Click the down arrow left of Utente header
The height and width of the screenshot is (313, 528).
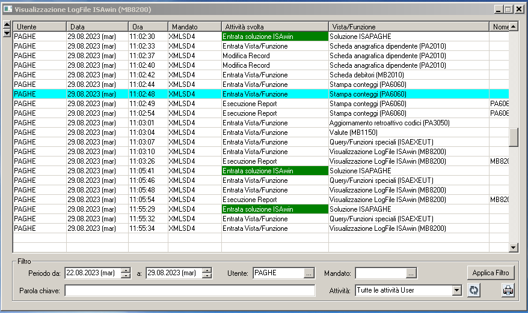pyautogui.click(x=7, y=33)
